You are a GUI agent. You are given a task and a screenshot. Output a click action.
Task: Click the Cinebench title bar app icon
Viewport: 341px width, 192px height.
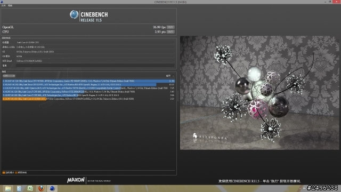(2, 2)
